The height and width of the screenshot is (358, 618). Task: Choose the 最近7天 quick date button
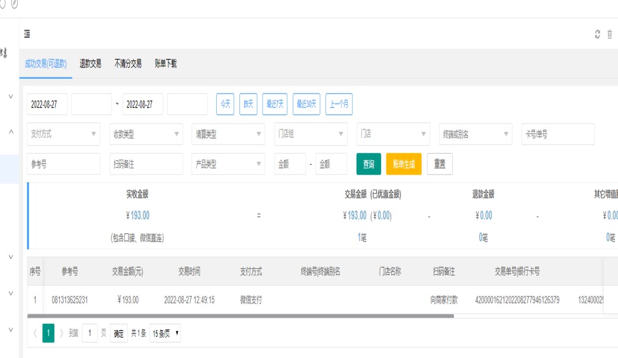pyautogui.click(x=275, y=104)
